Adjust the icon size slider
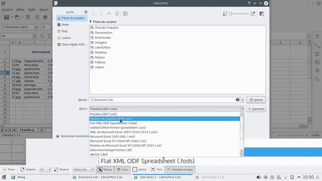Screen dimensions: 322x181 [x=239, y=14]
